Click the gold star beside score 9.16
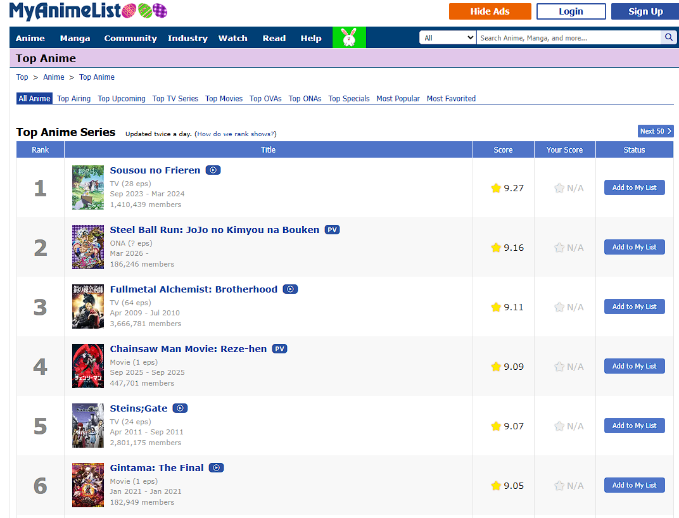This screenshot has width=679, height=518. [x=496, y=248]
